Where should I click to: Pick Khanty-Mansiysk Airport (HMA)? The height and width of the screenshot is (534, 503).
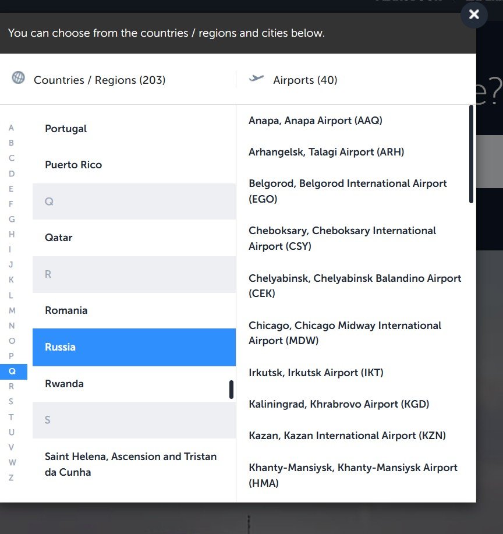tap(353, 475)
